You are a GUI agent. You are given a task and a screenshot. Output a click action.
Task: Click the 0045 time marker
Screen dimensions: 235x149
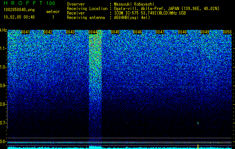point(115,32)
